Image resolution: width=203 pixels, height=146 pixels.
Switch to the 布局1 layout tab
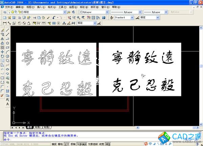(37, 127)
